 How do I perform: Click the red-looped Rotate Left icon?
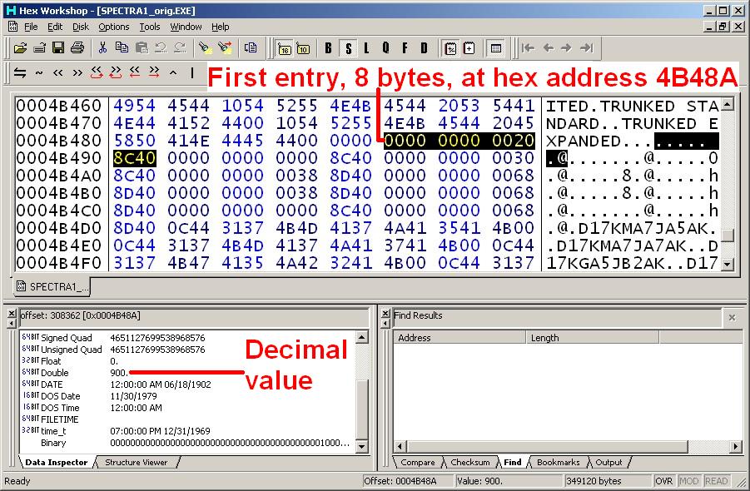point(97,72)
